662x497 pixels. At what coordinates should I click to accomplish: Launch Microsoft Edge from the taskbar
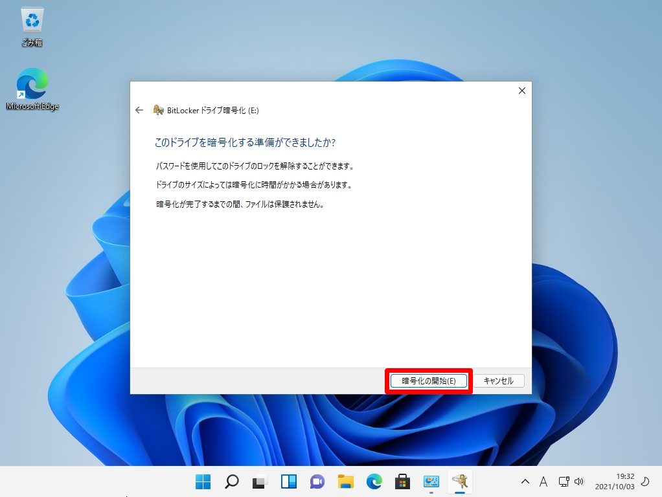pyautogui.click(x=374, y=481)
